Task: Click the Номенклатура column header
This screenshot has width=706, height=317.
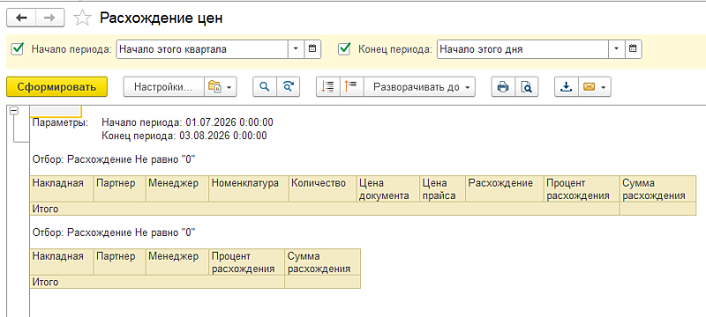Action: point(249,189)
